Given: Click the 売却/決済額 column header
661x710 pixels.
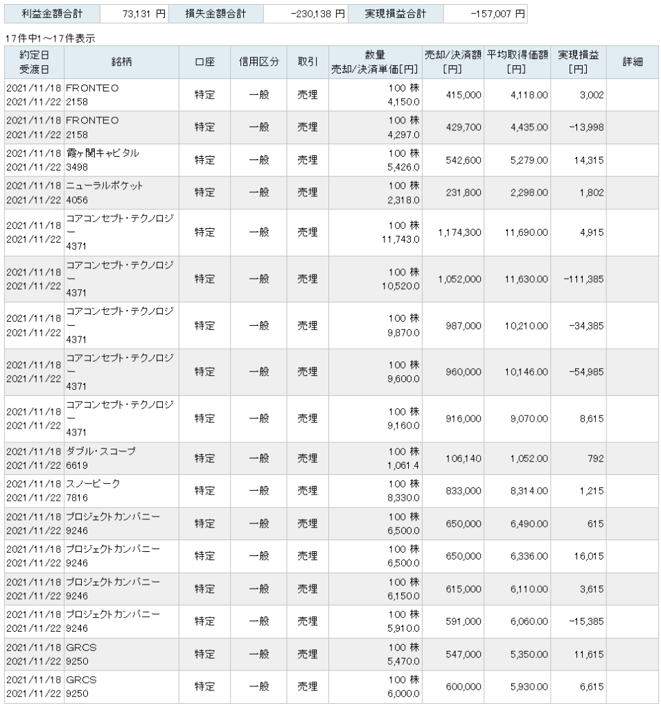Looking at the screenshot, I should pyautogui.click(x=453, y=62).
